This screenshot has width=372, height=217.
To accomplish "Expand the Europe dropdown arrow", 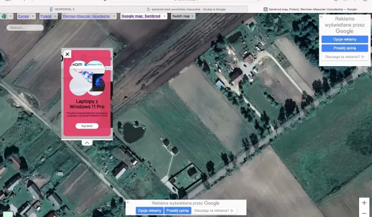I will [x=33, y=16].
